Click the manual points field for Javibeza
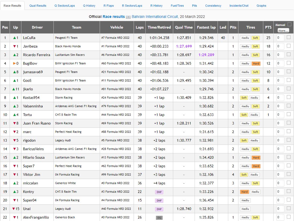This screenshot has height=221, width=294. tap(280, 46)
